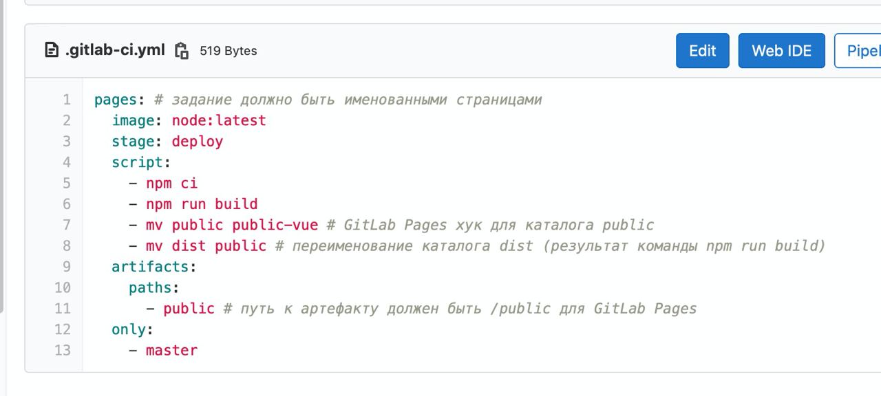Jump to line number 7
This screenshot has width=881, height=396.
pos(67,225)
